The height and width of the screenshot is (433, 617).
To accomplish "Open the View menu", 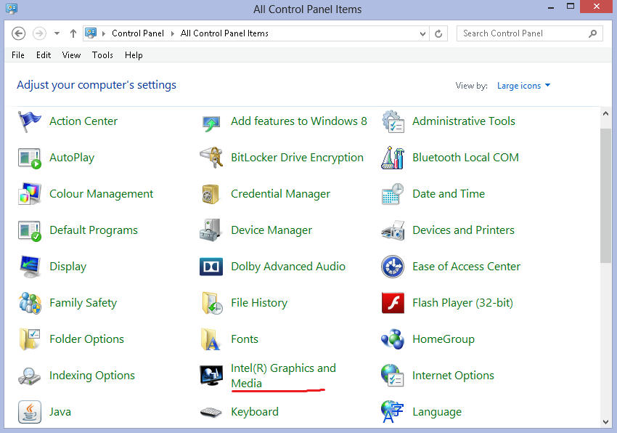I will pyautogui.click(x=71, y=55).
